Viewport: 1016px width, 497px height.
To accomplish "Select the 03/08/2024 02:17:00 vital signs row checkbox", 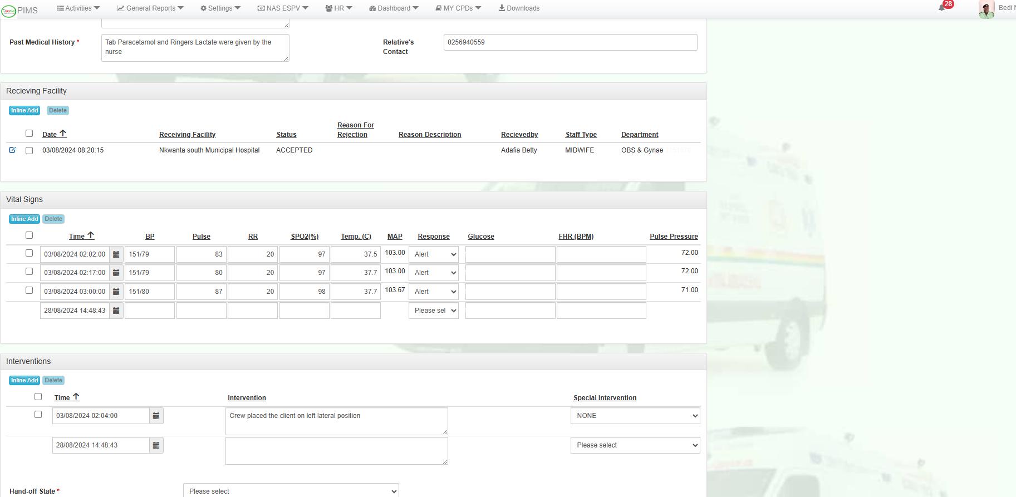I will click(x=30, y=272).
